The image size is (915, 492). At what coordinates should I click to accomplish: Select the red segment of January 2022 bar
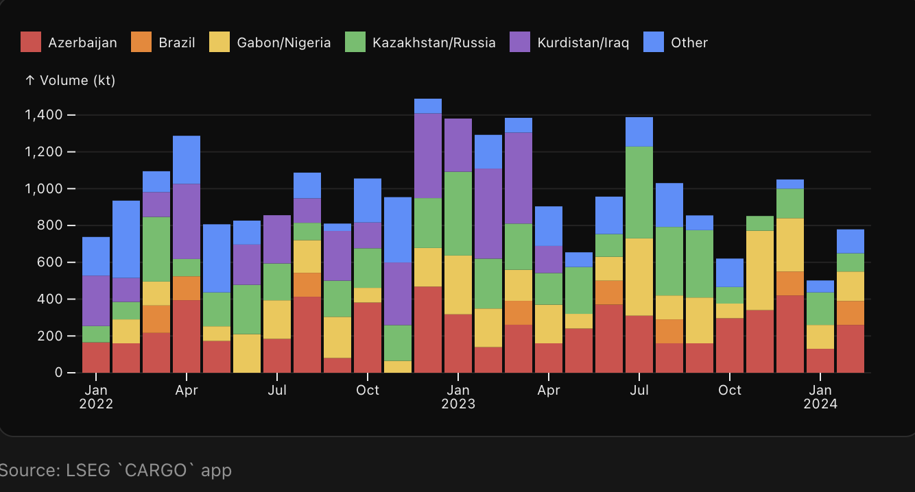tap(96, 357)
